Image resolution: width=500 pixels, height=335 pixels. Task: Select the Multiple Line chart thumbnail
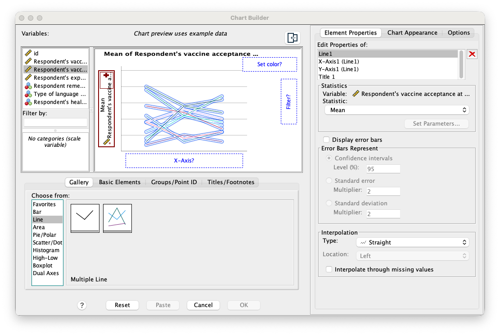coord(117,218)
